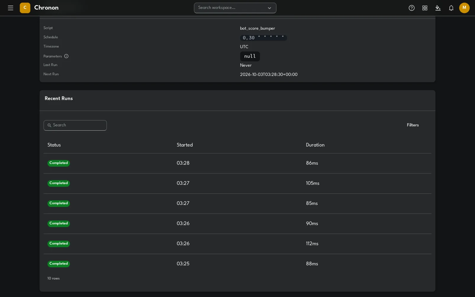Image resolution: width=475 pixels, height=297 pixels.
Task: Expand the Search workspace dropdown arrow
Action: (269, 8)
